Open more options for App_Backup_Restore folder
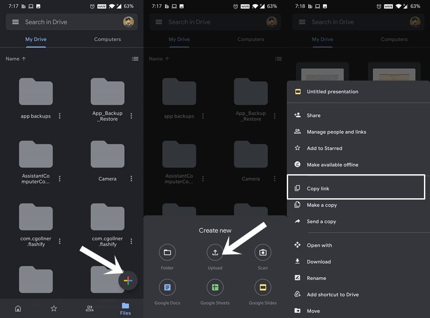 131,116
